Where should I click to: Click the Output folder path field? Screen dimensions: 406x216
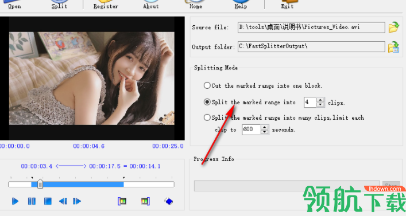click(311, 46)
